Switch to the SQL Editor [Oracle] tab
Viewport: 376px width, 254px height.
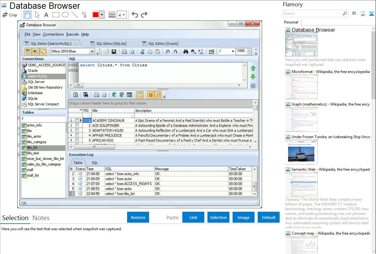point(160,43)
